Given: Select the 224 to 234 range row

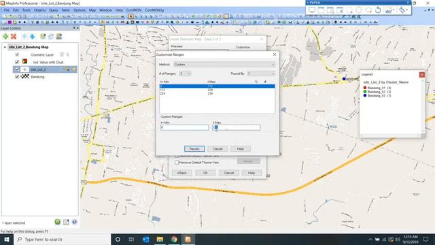Looking at the screenshot, I should point(217,94).
